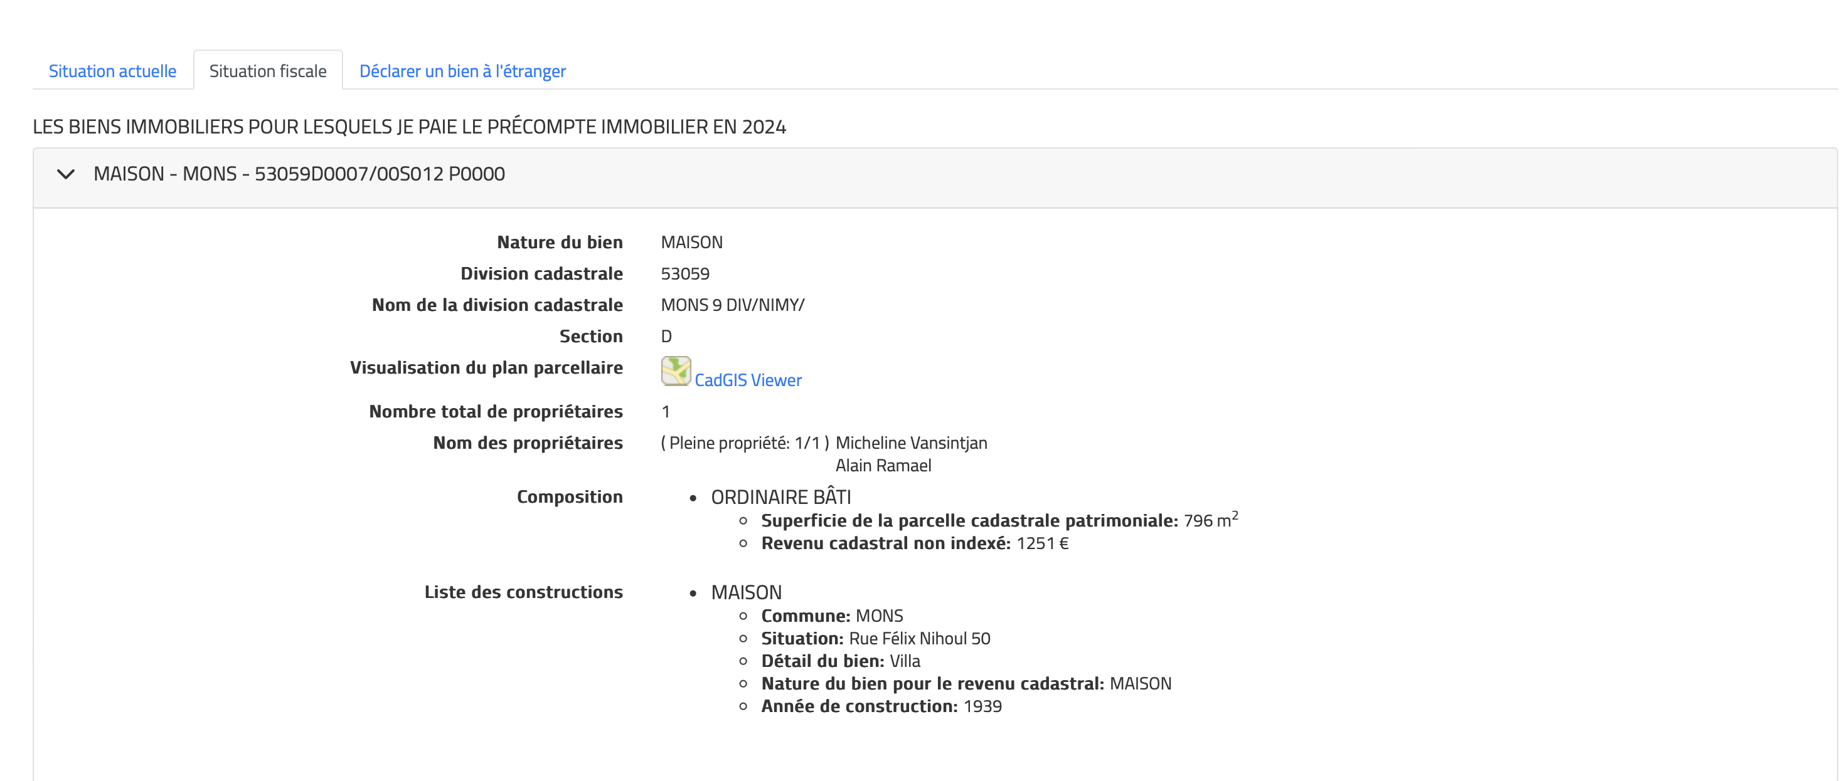Switch to Situation actuelle tab
The width and height of the screenshot is (1847, 781).
pyautogui.click(x=112, y=71)
